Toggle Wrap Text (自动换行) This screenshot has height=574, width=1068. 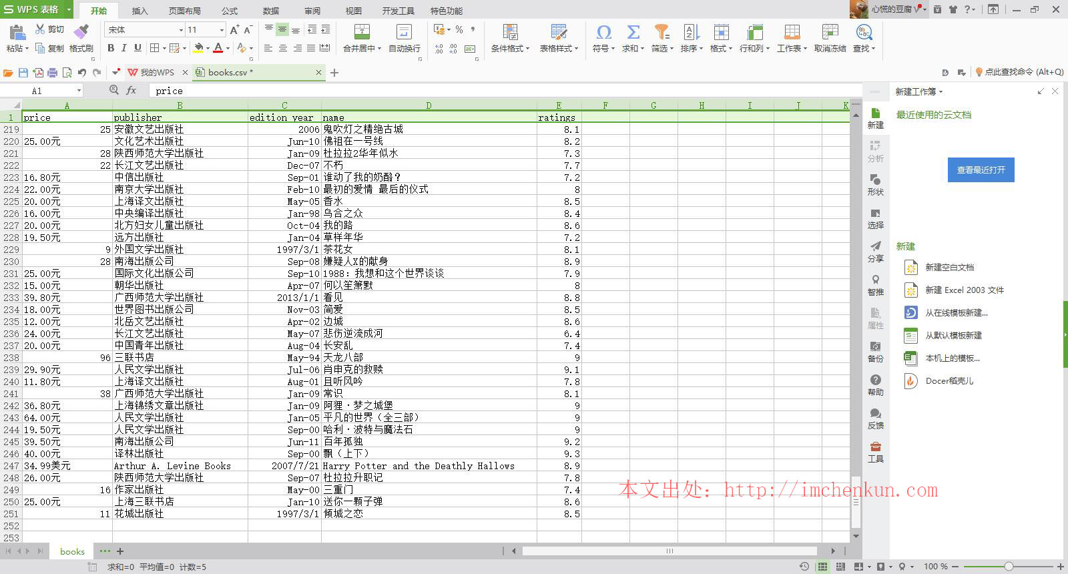(x=404, y=32)
